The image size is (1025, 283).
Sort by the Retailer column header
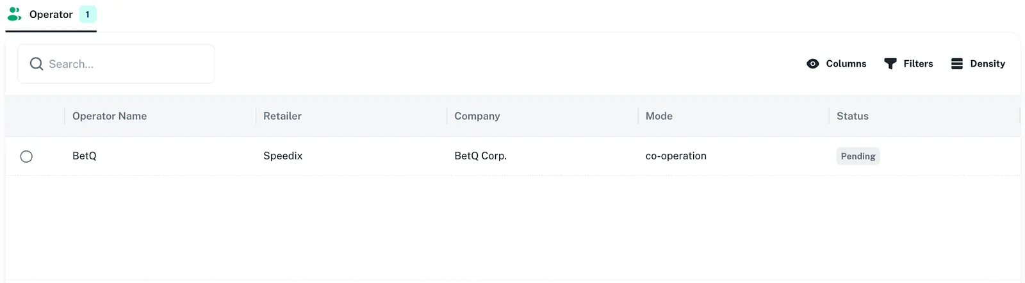coord(283,116)
